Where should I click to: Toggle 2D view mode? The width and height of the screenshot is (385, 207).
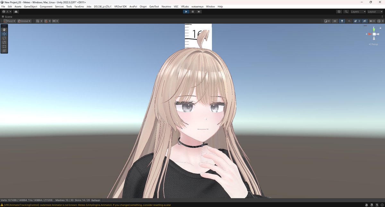coord(335,21)
